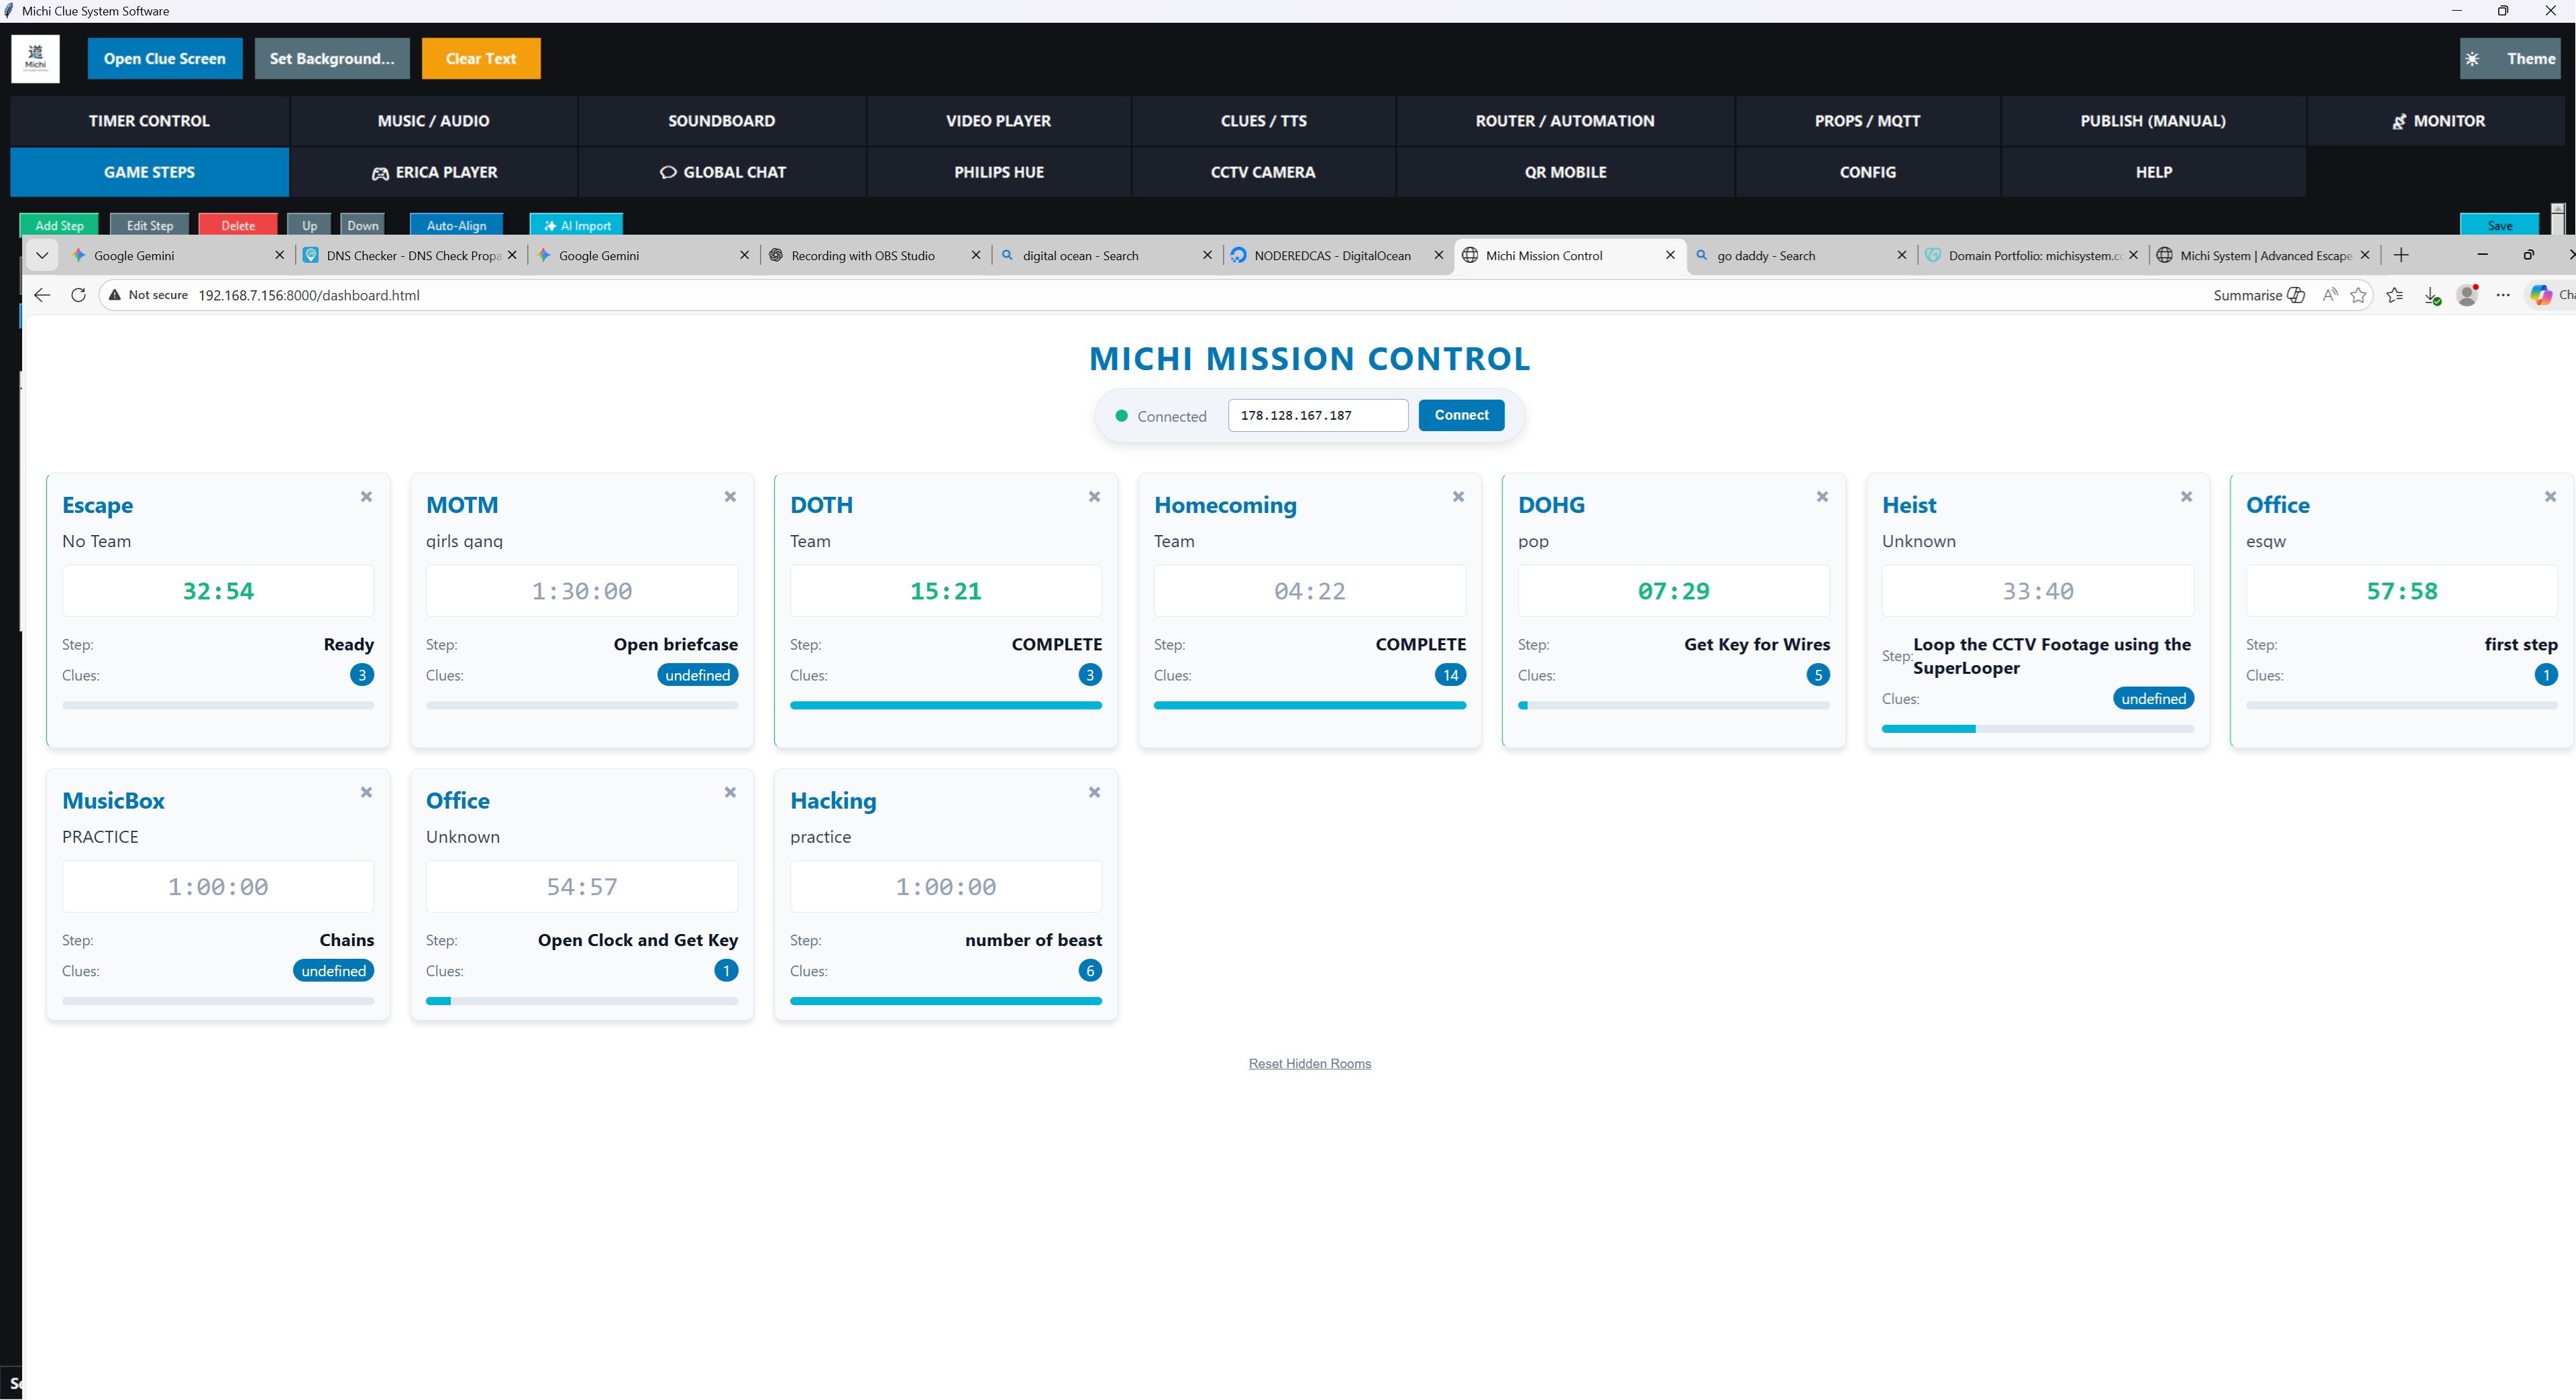Go back in browser navigation
This screenshot has height=1400, width=2576.
tap(42, 295)
